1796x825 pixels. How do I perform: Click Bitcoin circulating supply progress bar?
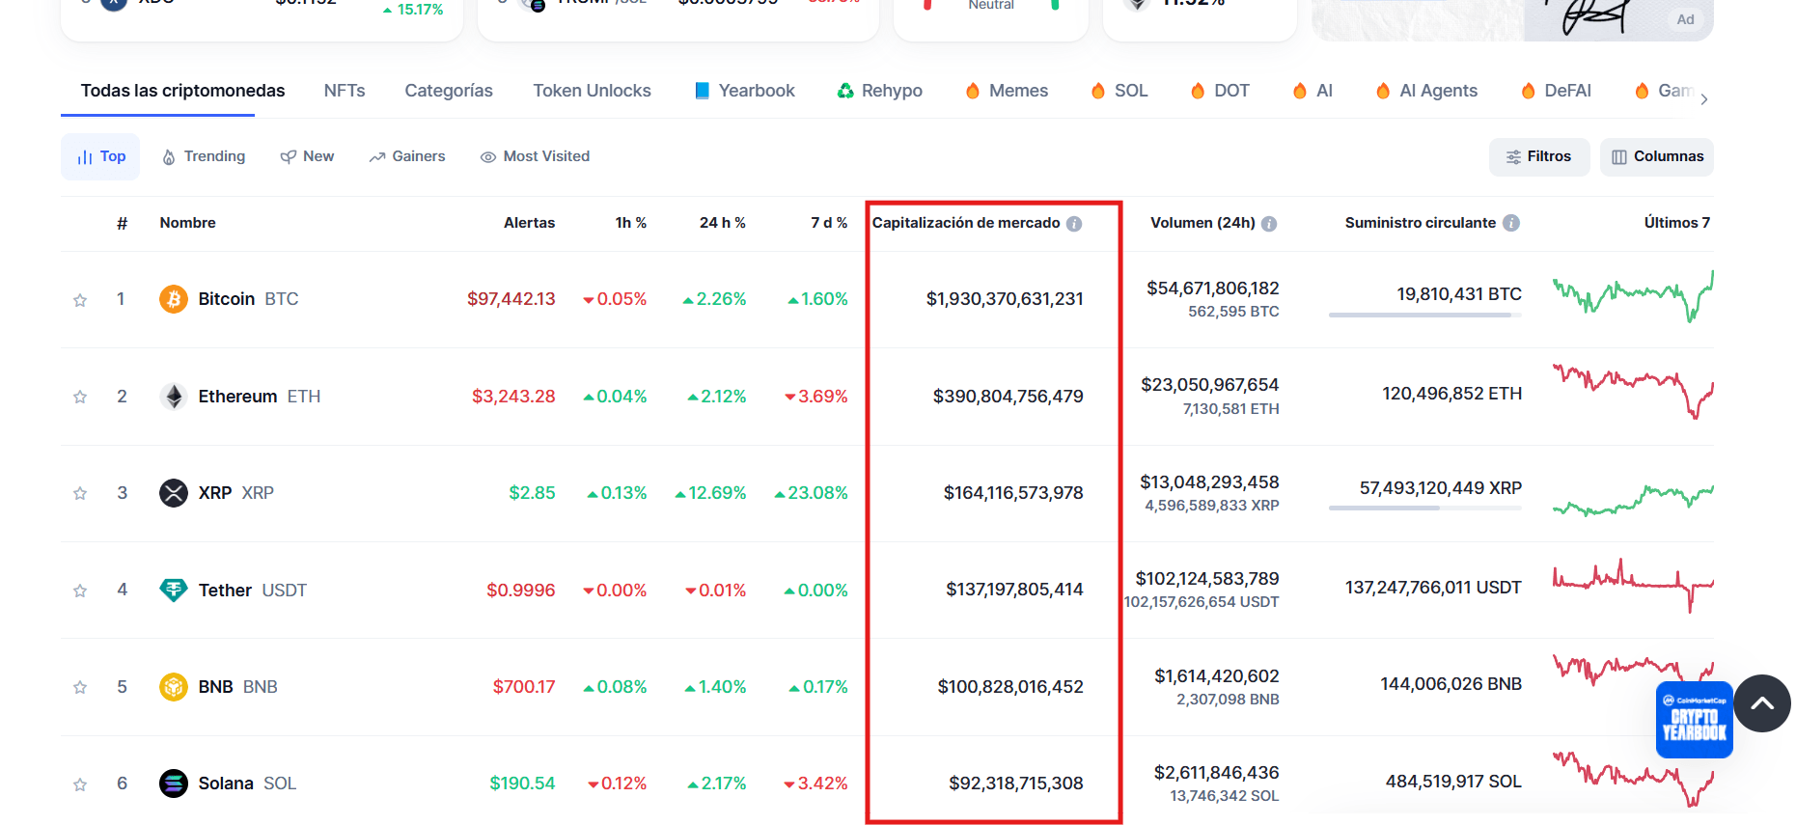pos(1425,315)
